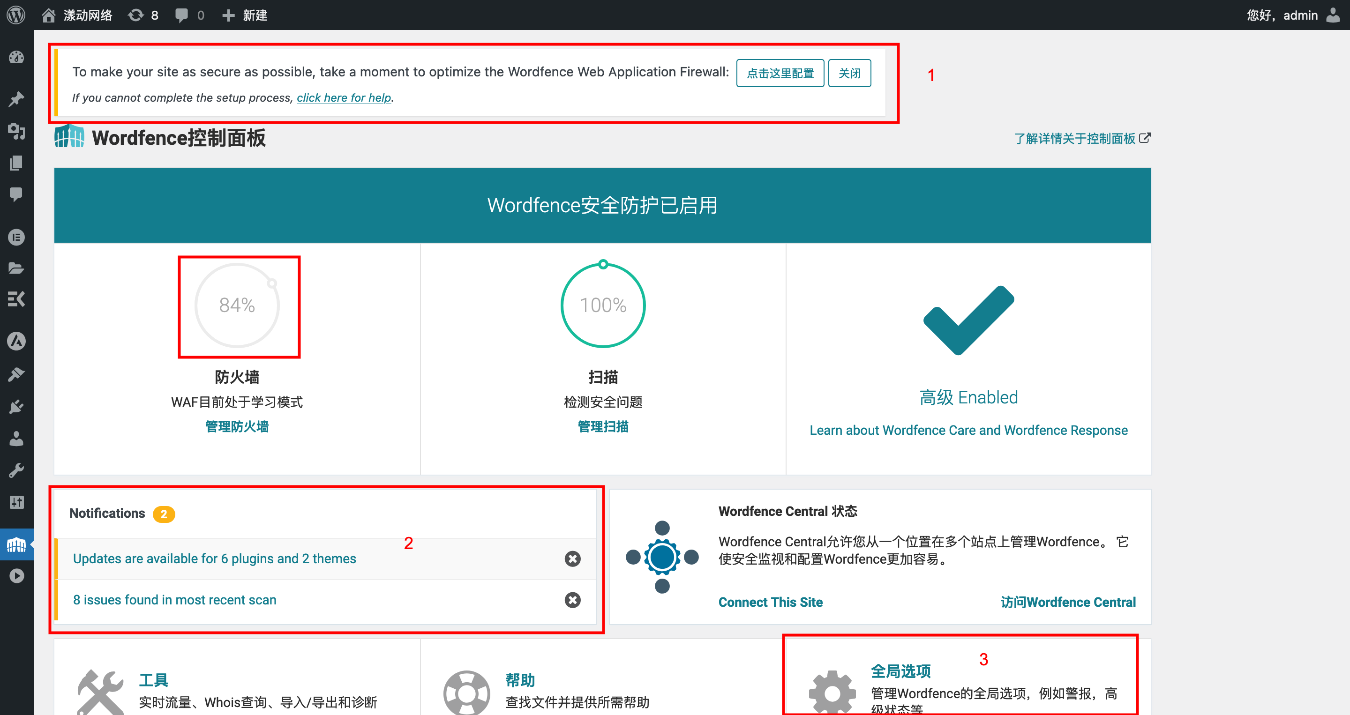Screen dimensions: 1350x715
Task: Open Templates folder icon in sidebar
Action: pos(16,268)
